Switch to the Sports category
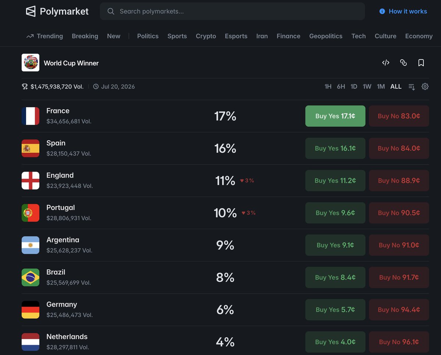This screenshot has height=355, width=441. pyautogui.click(x=177, y=36)
